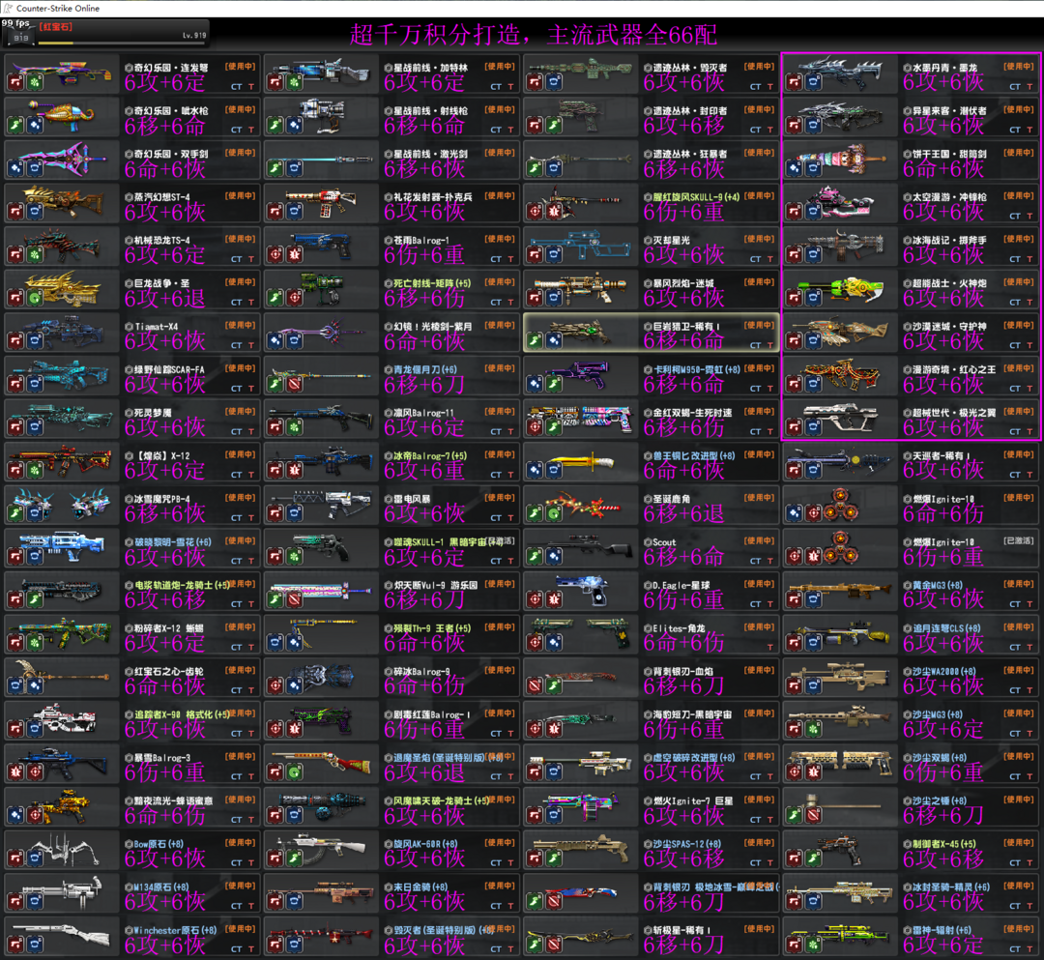
Task: Click the red burst part icon on D.Eagle-星球
Action: click(x=554, y=599)
